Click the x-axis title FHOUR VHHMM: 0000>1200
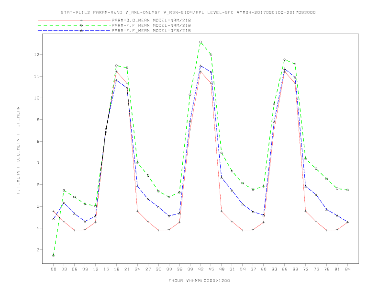Viewport: 379px width, 293px height. point(199,281)
